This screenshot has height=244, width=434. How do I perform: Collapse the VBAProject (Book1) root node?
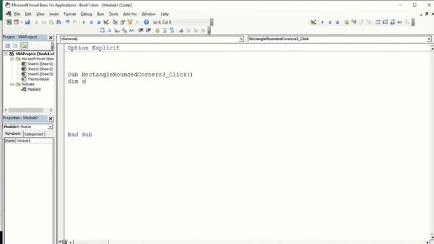click(6, 54)
